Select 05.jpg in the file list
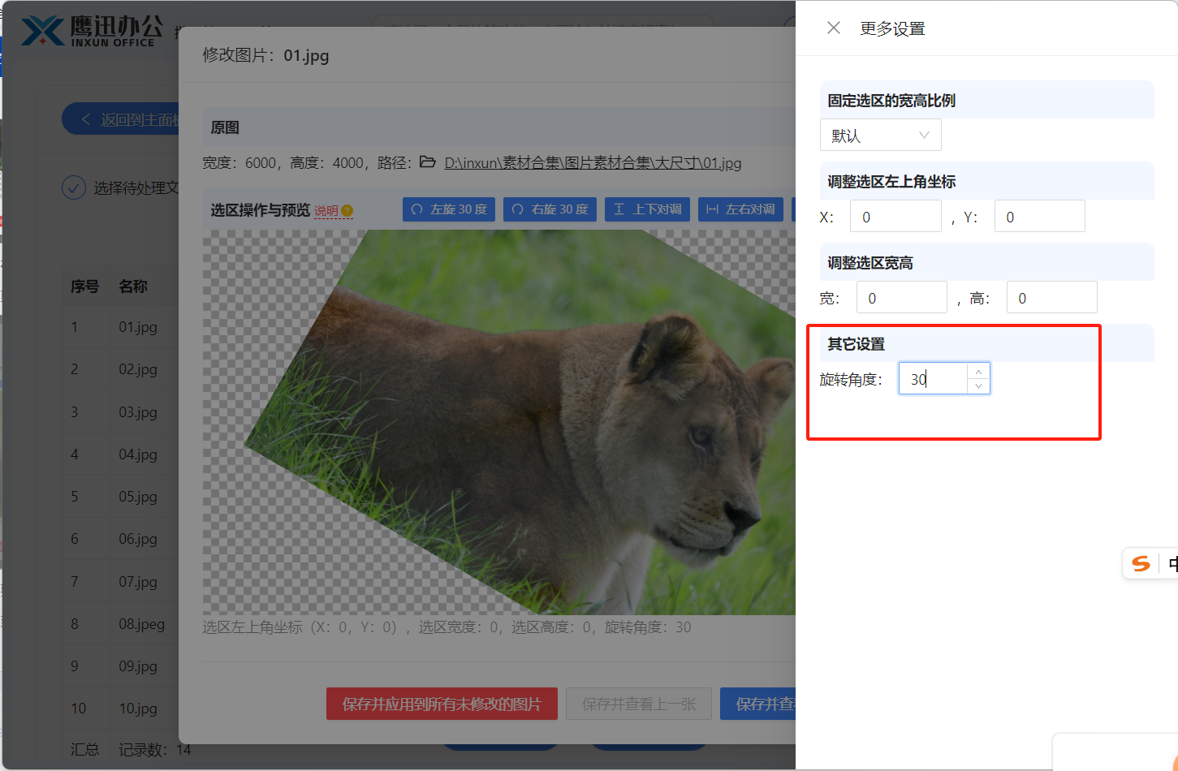This screenshot has height=771, width=1178. click(138, 497)
